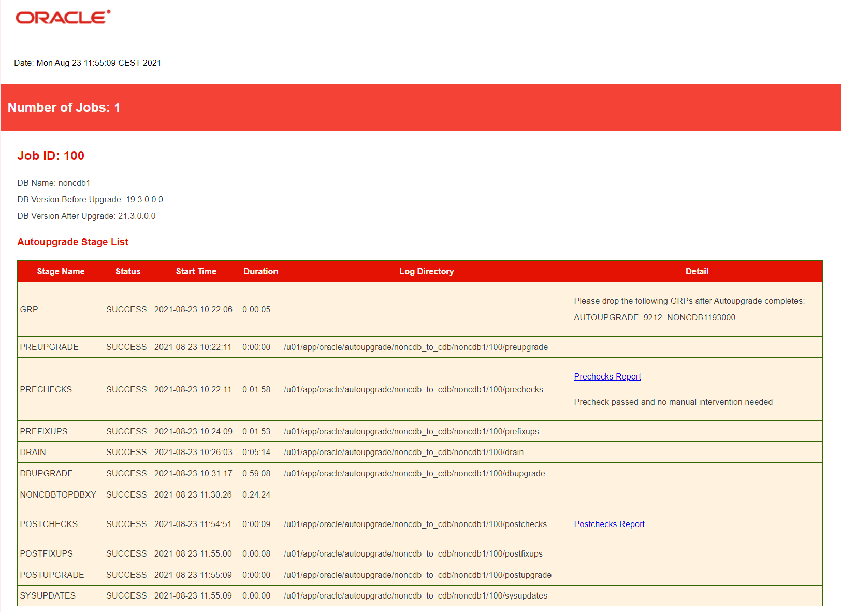
Task: Select the Start Time column header
Action: (x=196, y=271)
